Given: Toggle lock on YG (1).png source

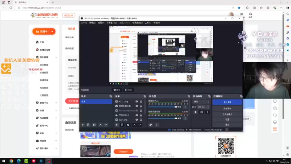Looking at the screenshot, I should click(x=141, y=102).
